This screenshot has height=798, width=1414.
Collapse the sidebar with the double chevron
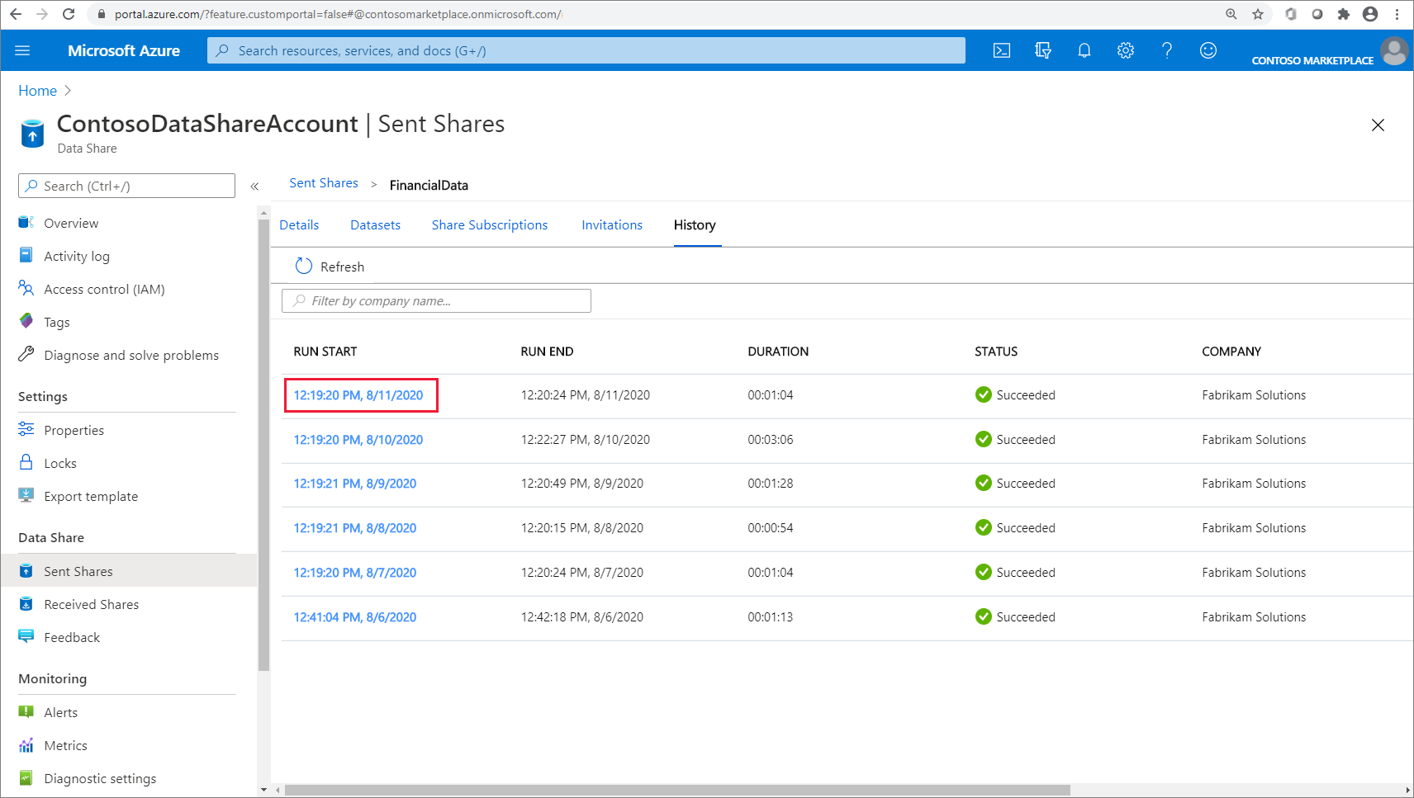click(x=254, y=186)
